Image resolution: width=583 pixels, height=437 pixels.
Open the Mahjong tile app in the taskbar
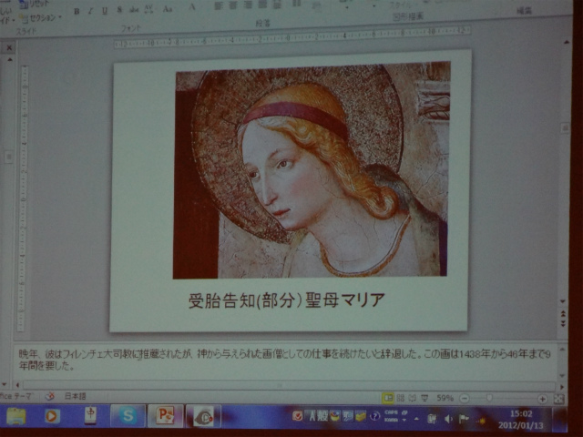90,415
